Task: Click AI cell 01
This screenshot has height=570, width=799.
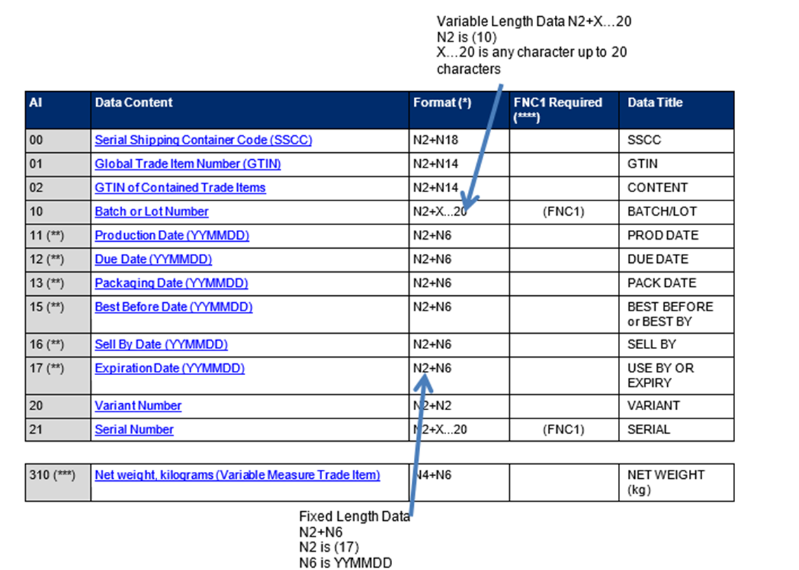Action: [58, 165]
